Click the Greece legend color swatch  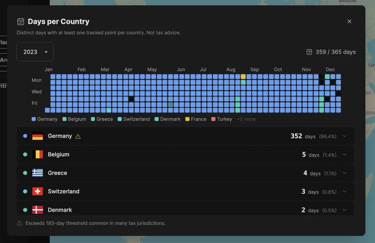(x=93, y=119)
